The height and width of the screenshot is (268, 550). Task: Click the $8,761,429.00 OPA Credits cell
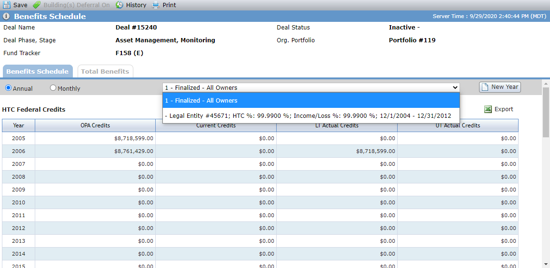[x=95, y=151]
